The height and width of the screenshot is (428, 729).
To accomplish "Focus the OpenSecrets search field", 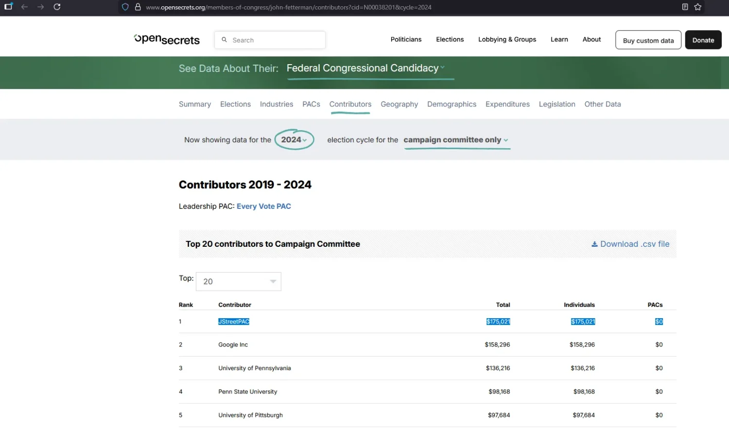I will coord(270,40).
